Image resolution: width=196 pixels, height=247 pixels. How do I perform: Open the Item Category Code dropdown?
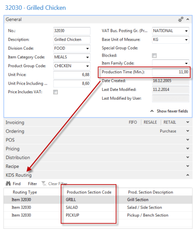88,57
